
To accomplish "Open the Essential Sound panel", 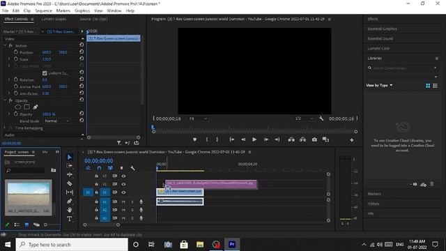I will (380, 38).
